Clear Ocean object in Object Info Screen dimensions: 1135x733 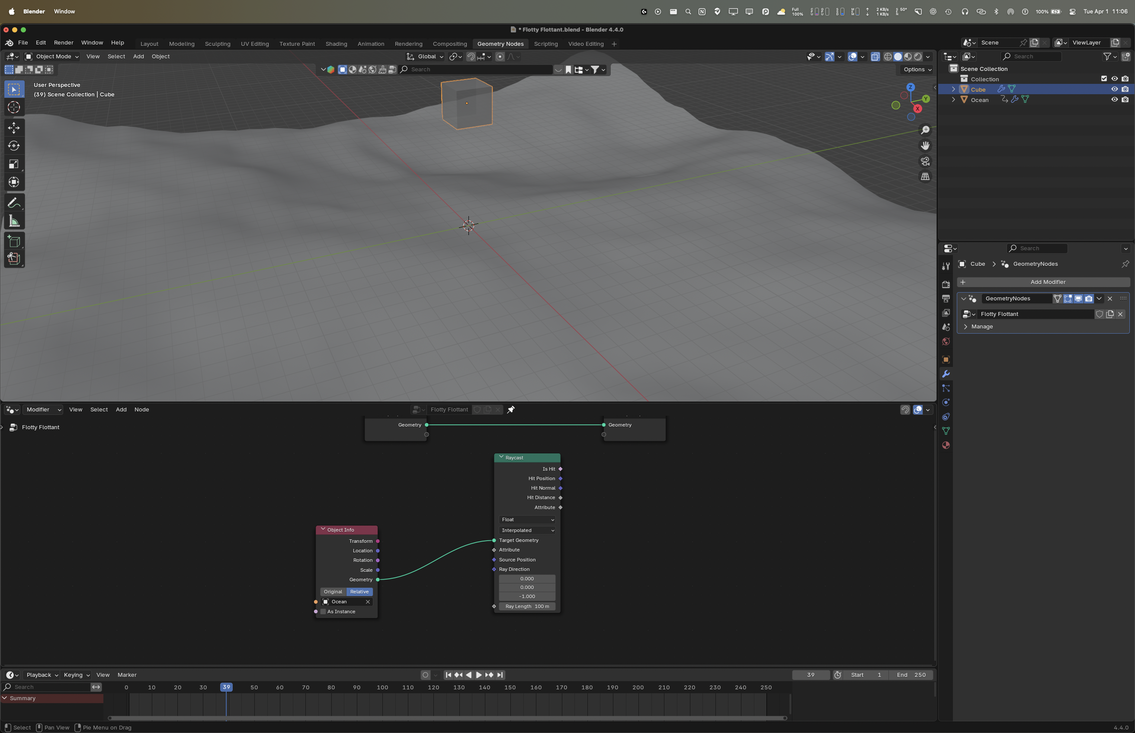coord(368,602)
